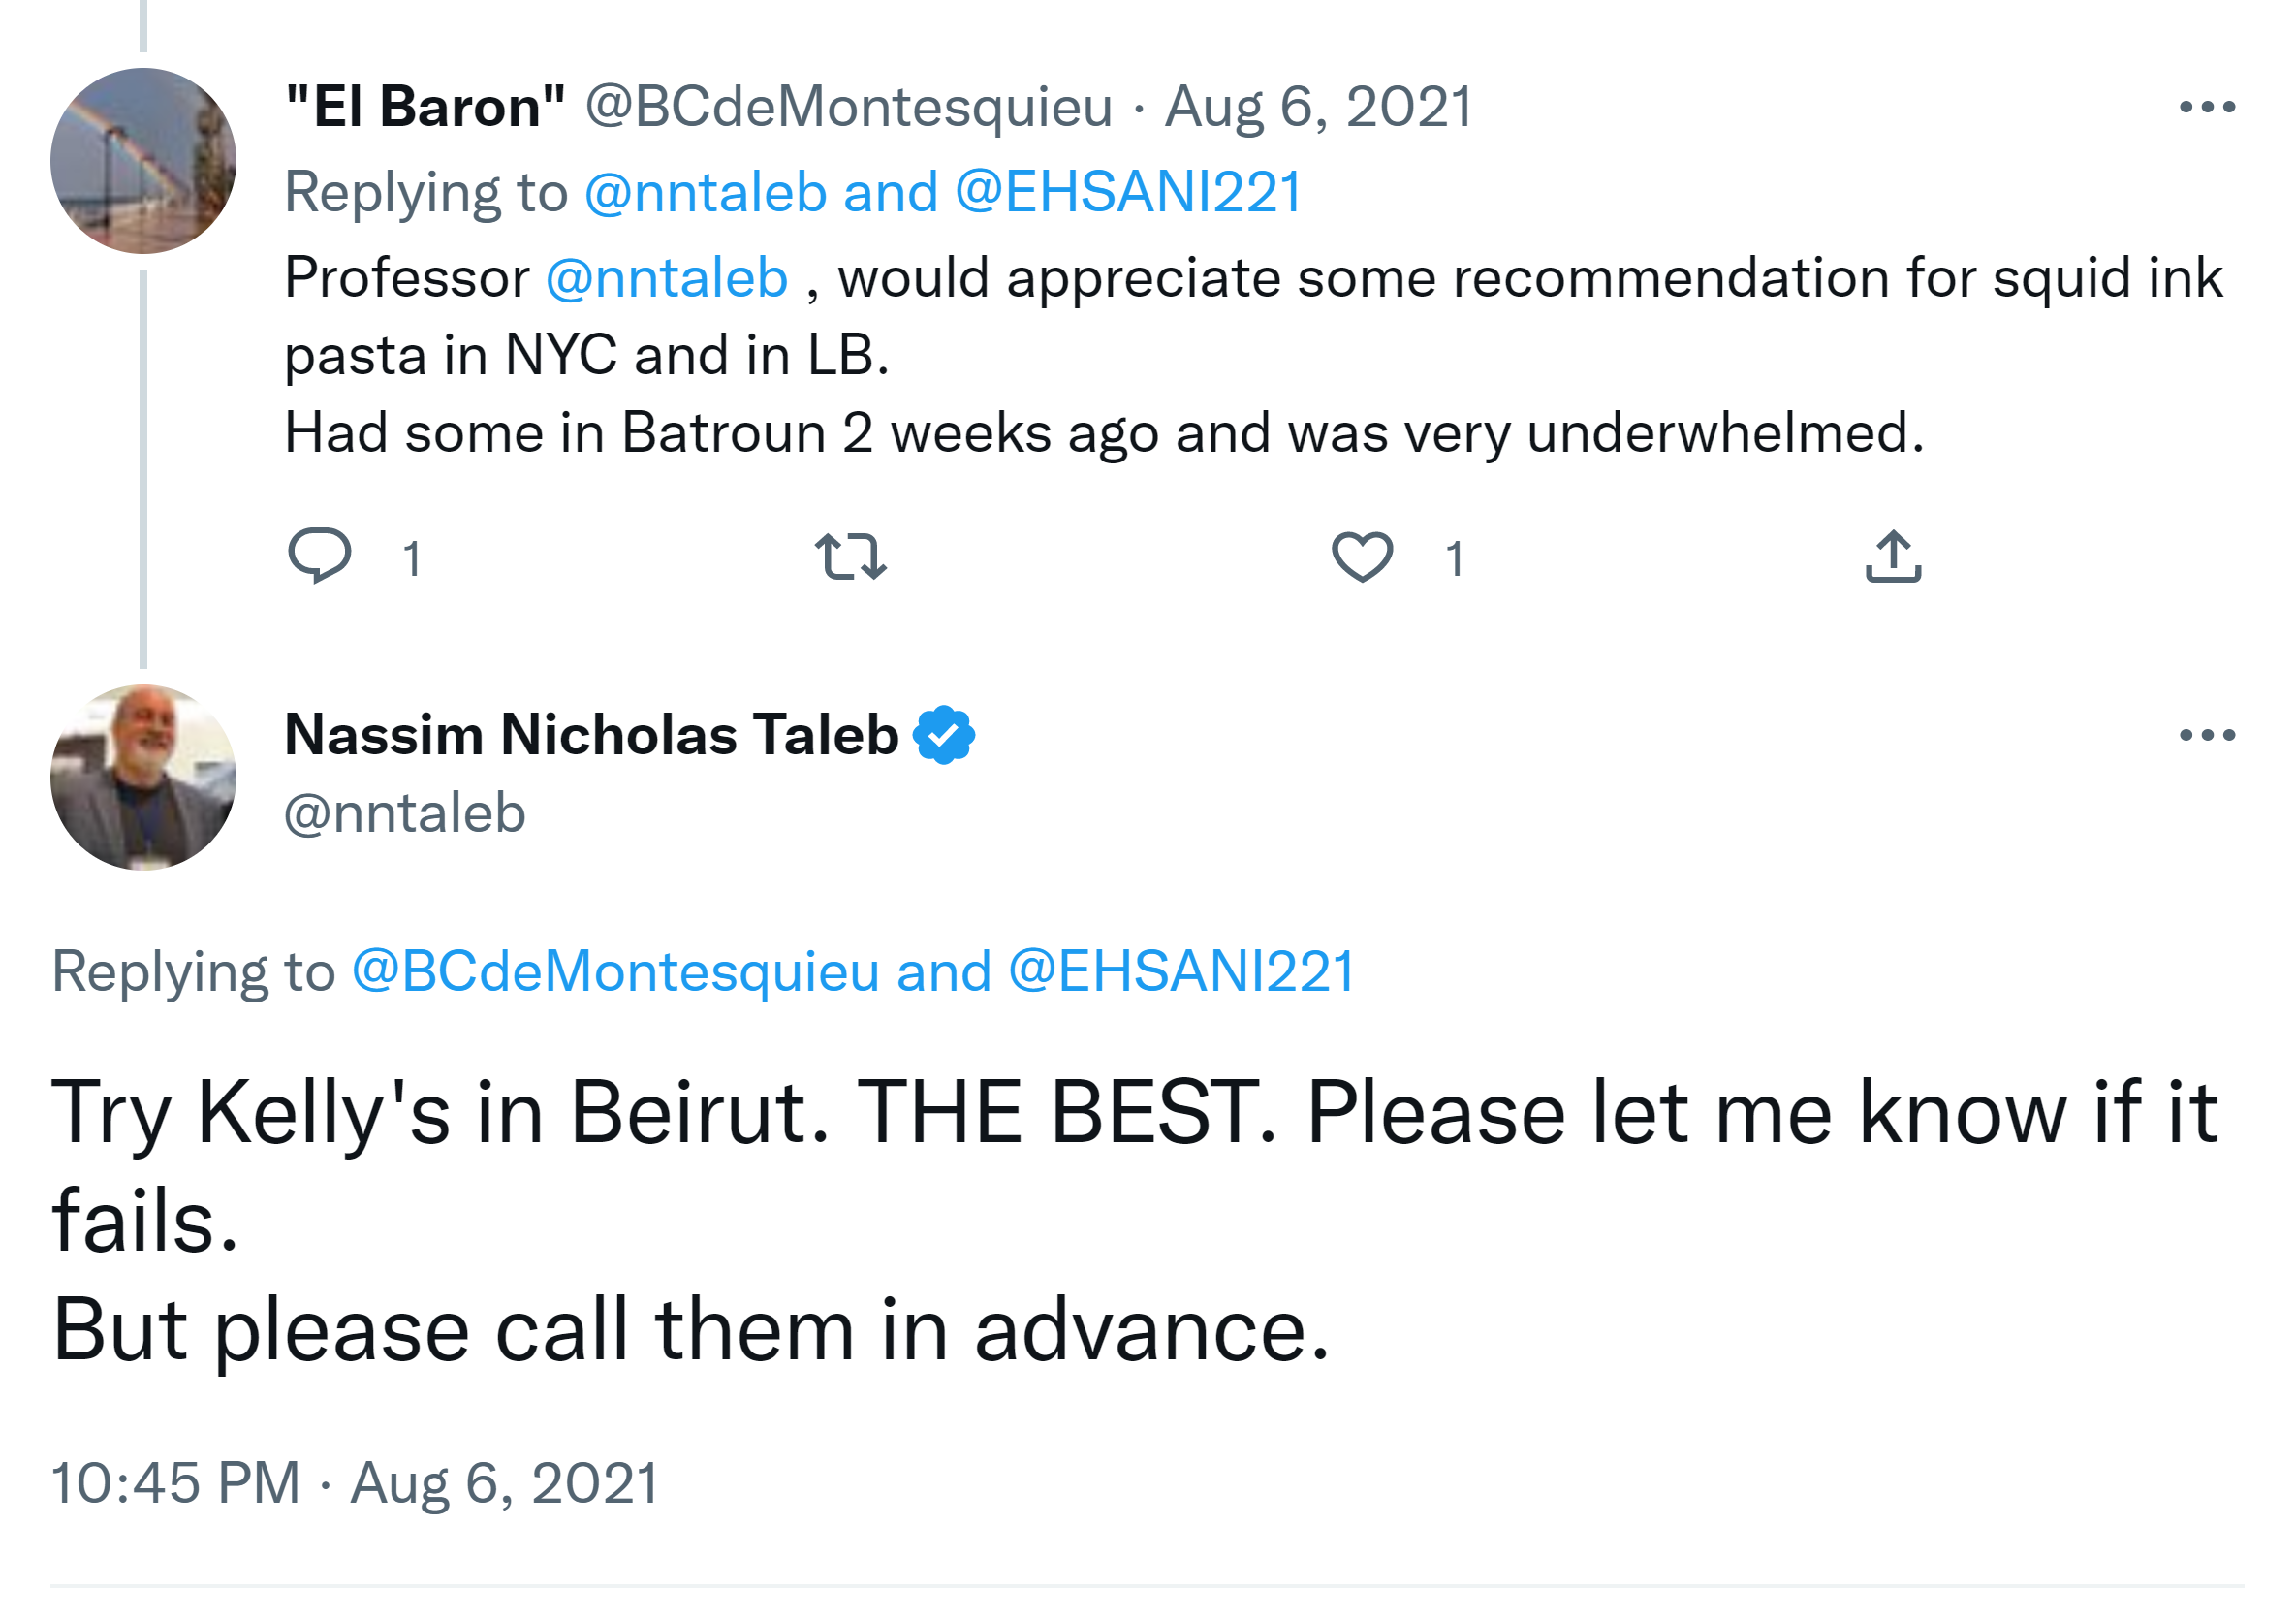Open more options on El Baron's tweet
Viewport: 2296px width, 1622px height.
point(2207,107)
